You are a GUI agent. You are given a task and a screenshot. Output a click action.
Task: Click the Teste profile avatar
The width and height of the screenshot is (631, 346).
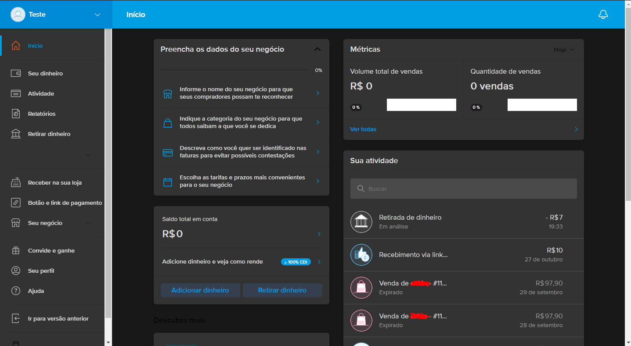click(18, 14)
